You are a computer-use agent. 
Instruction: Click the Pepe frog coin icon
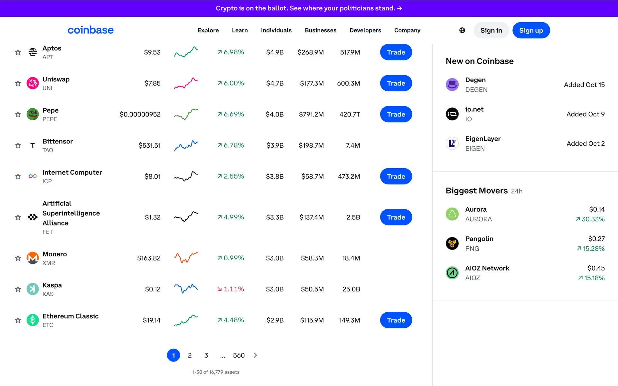point(33,114)
